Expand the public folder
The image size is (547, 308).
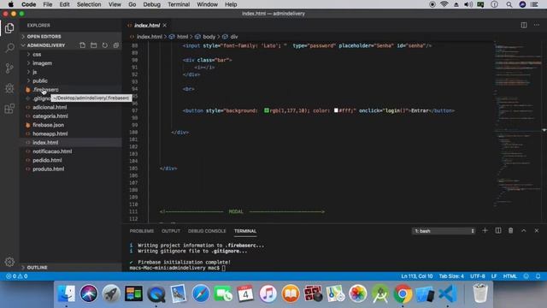(x=40, y=80)
